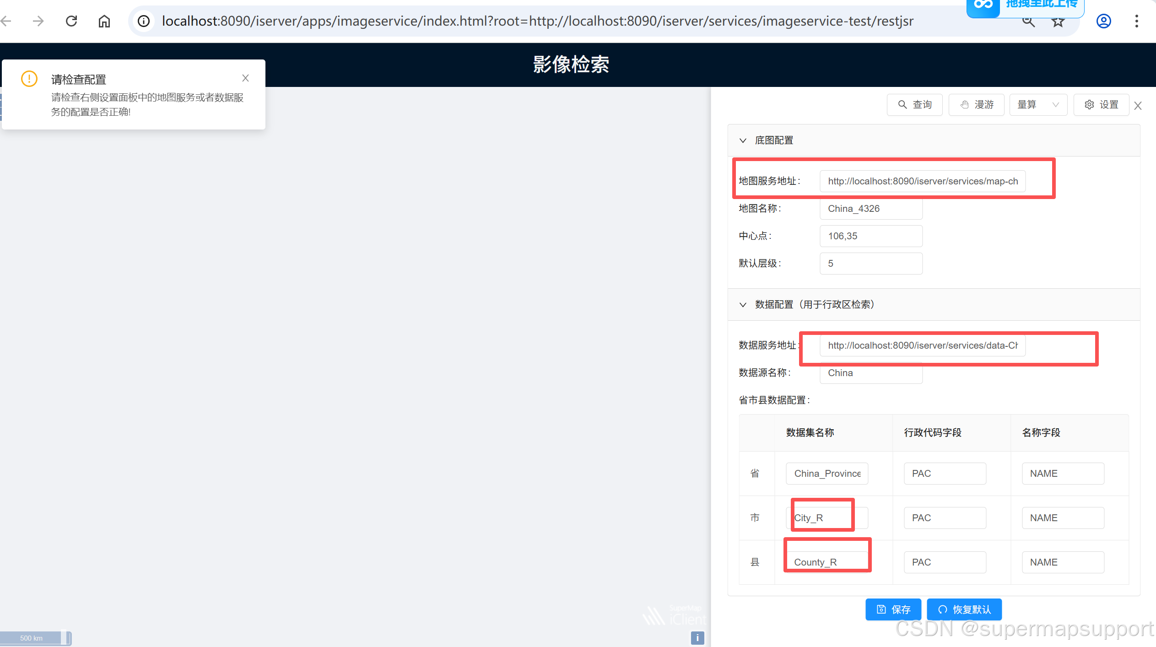This screenshot has width=1156, height=647.
Task: Select the 查询 query tool
Action: 914,104
